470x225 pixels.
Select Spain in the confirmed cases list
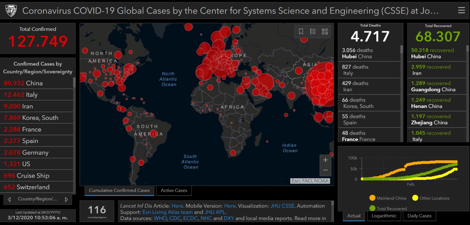(x=36, y=141)
